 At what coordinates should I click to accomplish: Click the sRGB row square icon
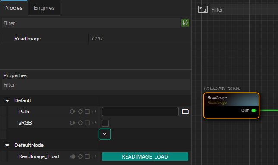click(x=87, y=123)
